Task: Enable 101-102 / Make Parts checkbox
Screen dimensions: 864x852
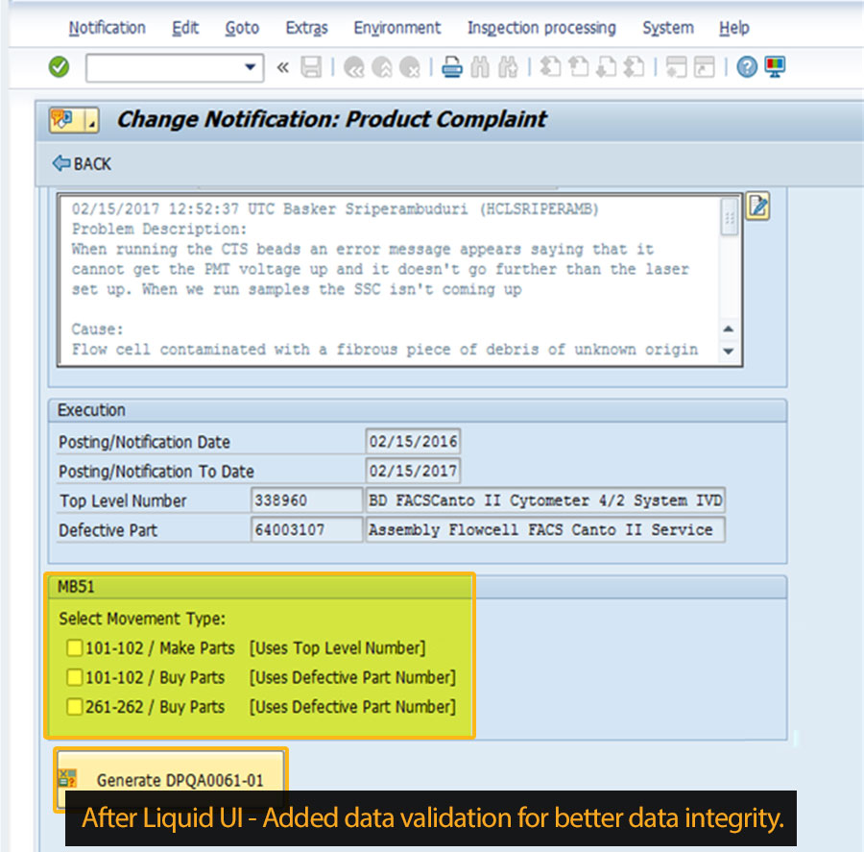Action: point(75,648)
